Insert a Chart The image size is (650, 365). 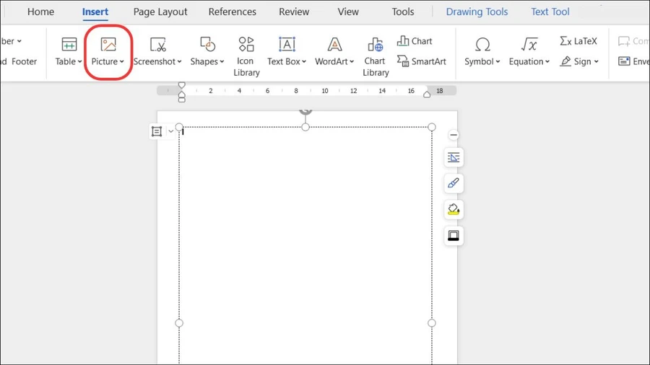point(415,41)
